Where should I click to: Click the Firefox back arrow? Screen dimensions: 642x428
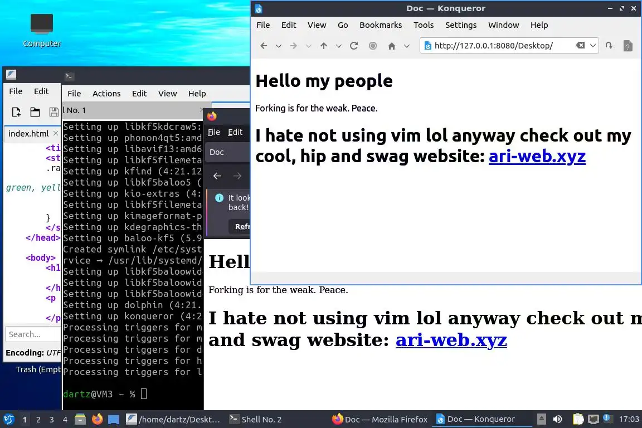(217, 176)
